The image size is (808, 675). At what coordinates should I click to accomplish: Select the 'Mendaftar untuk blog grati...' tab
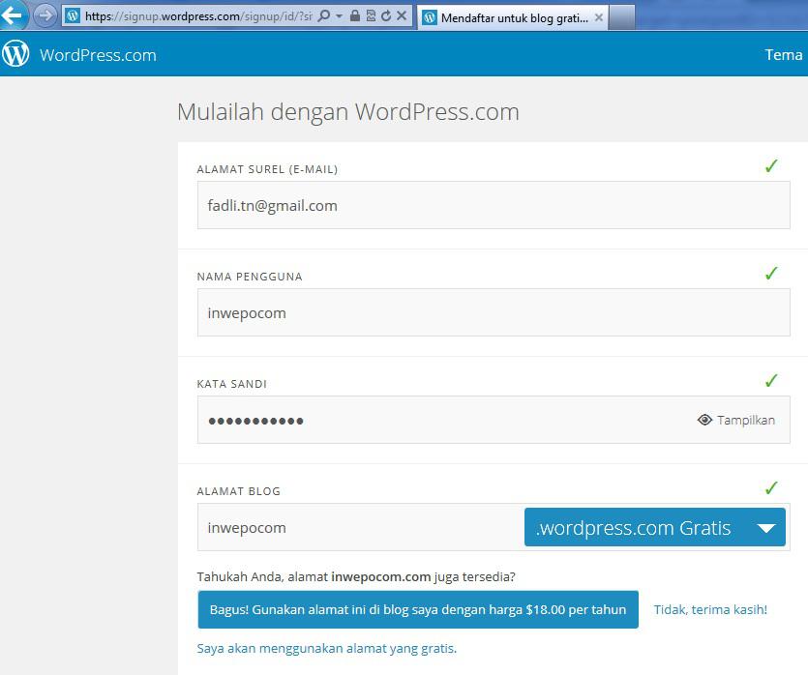(x=513, y=17)
